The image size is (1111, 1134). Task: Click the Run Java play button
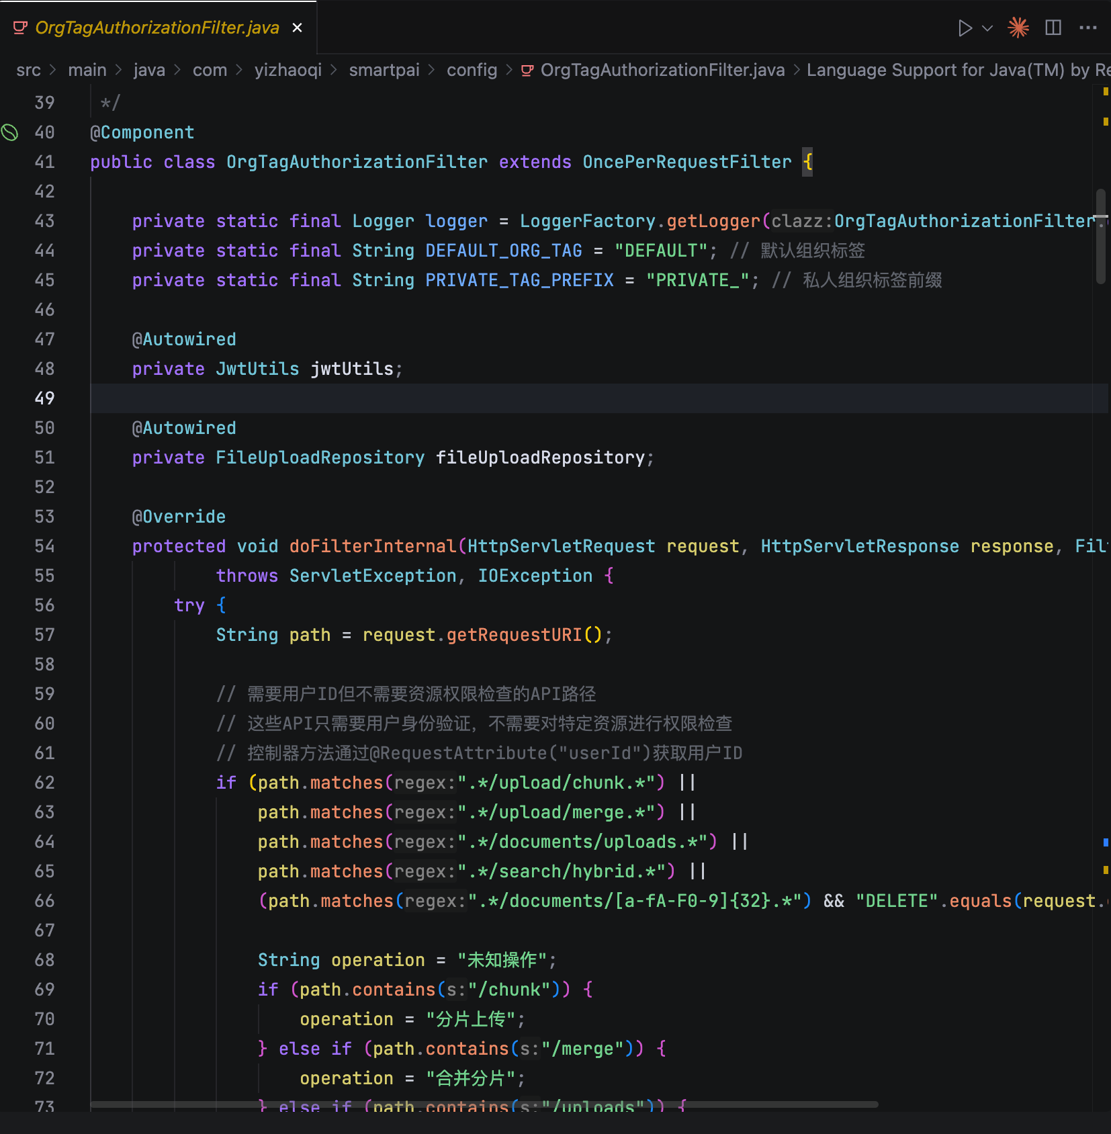[965, 28]
